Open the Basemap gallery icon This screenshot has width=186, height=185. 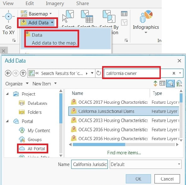click(x=24, y=14)
